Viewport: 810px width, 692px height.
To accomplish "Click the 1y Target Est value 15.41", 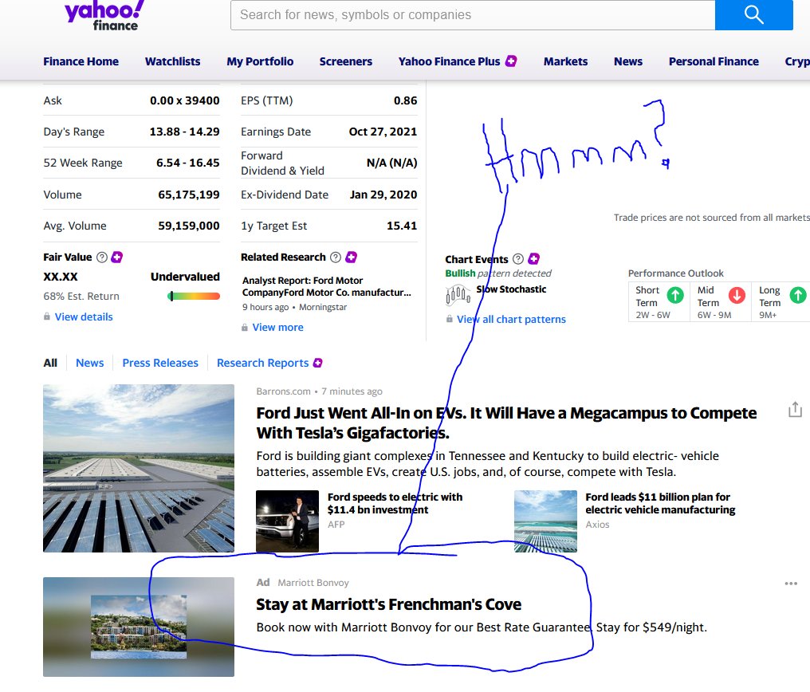I will [x=402, y=226].
